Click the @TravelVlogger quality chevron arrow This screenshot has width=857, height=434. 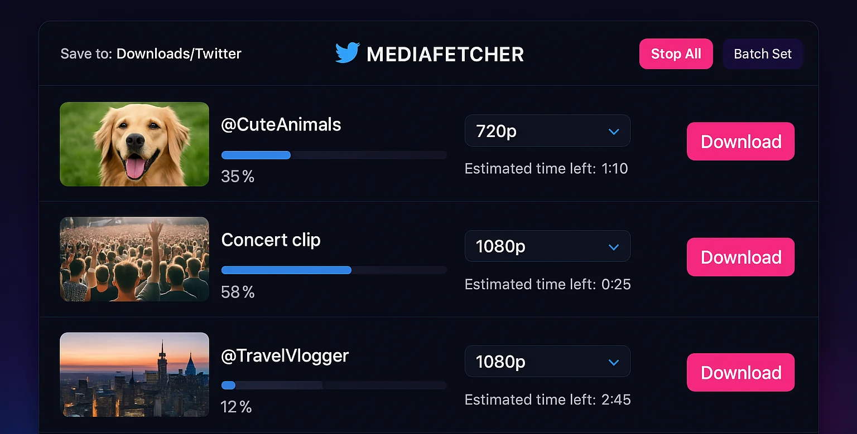(614, 362)
